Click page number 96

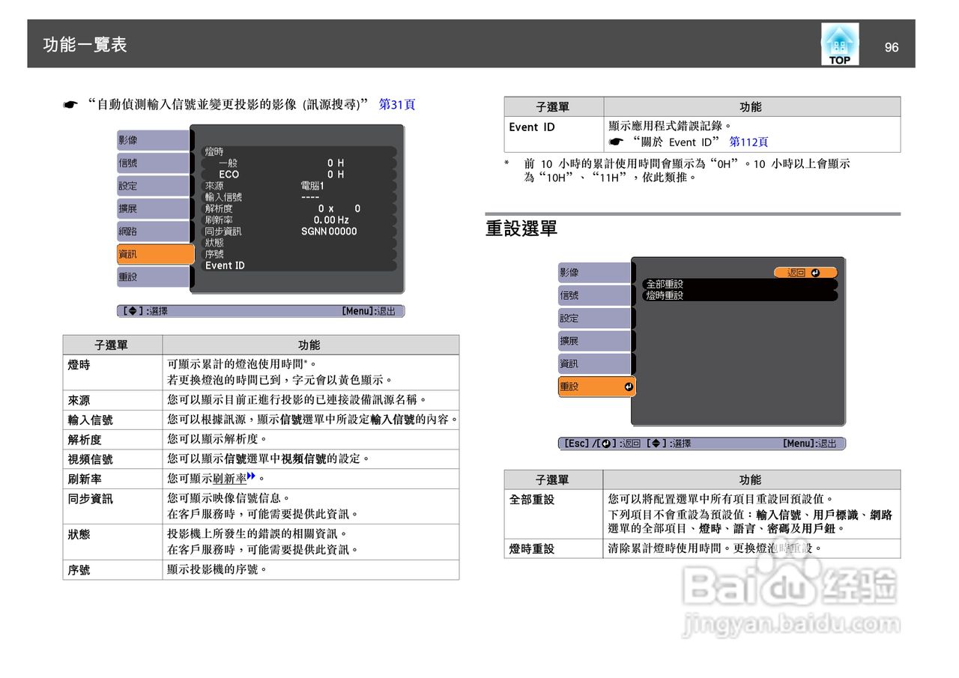pyautogui.click(x=892, y=47)
